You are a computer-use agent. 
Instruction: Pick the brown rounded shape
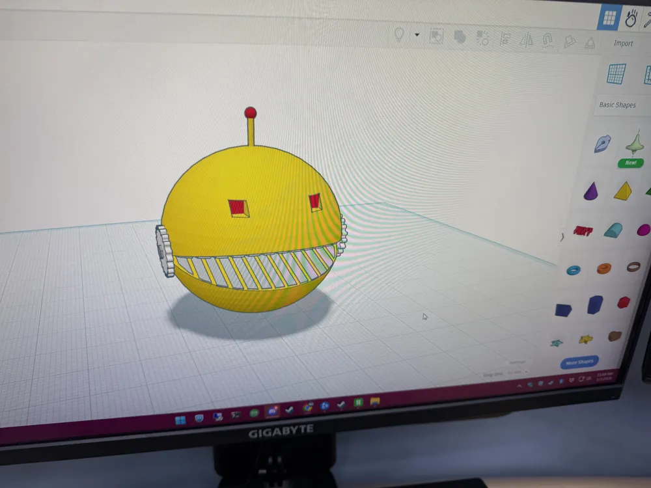615,336
